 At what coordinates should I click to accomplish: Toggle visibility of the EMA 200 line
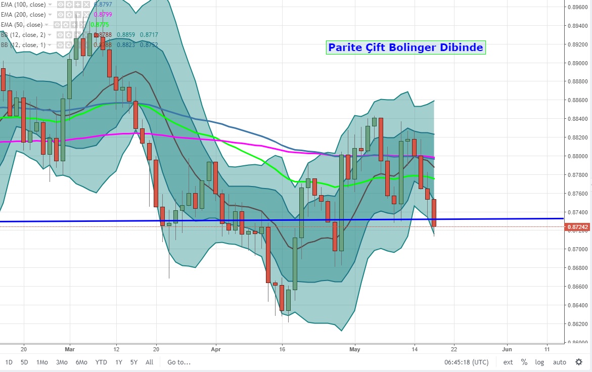click(x=61, y=15)
